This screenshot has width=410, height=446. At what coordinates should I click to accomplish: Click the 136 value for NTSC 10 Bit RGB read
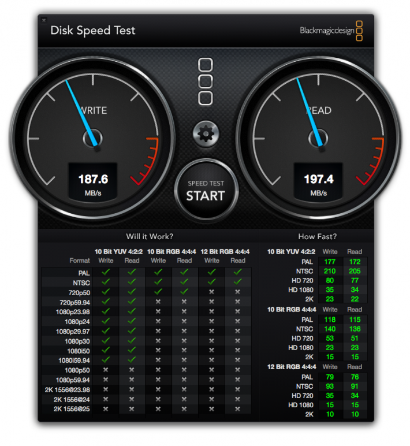click(355, 329)
